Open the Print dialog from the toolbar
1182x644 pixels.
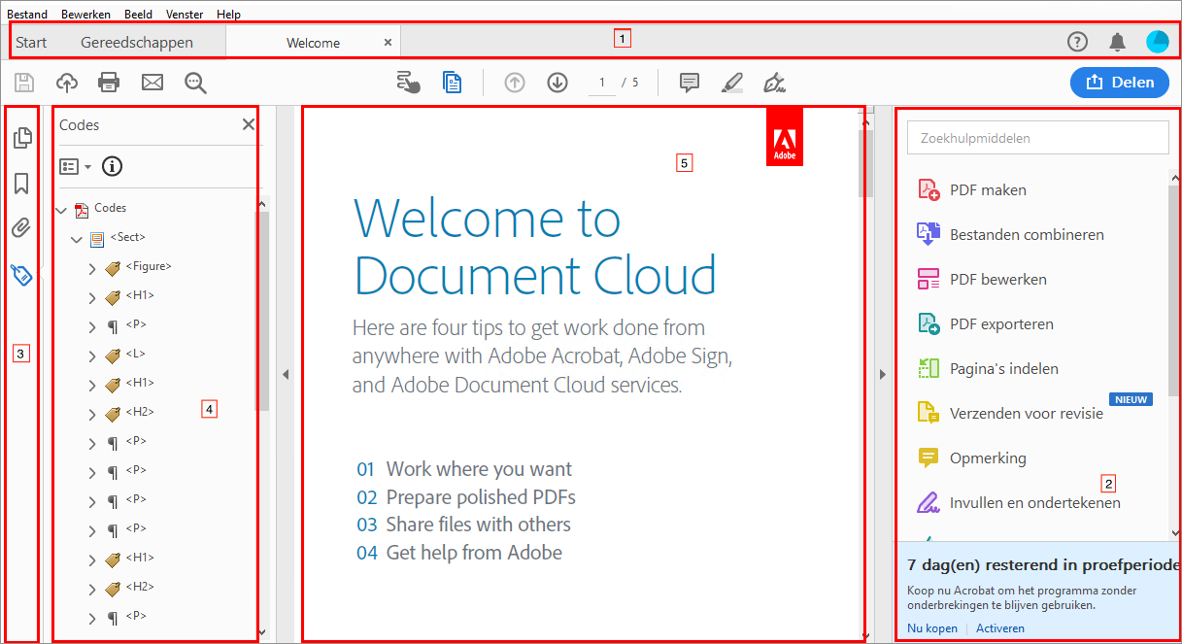[x=109, y=83]
